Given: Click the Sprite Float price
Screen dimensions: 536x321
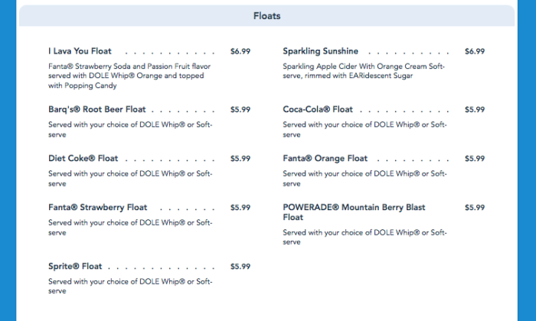Looking at the screenshot, I should 240,267.
